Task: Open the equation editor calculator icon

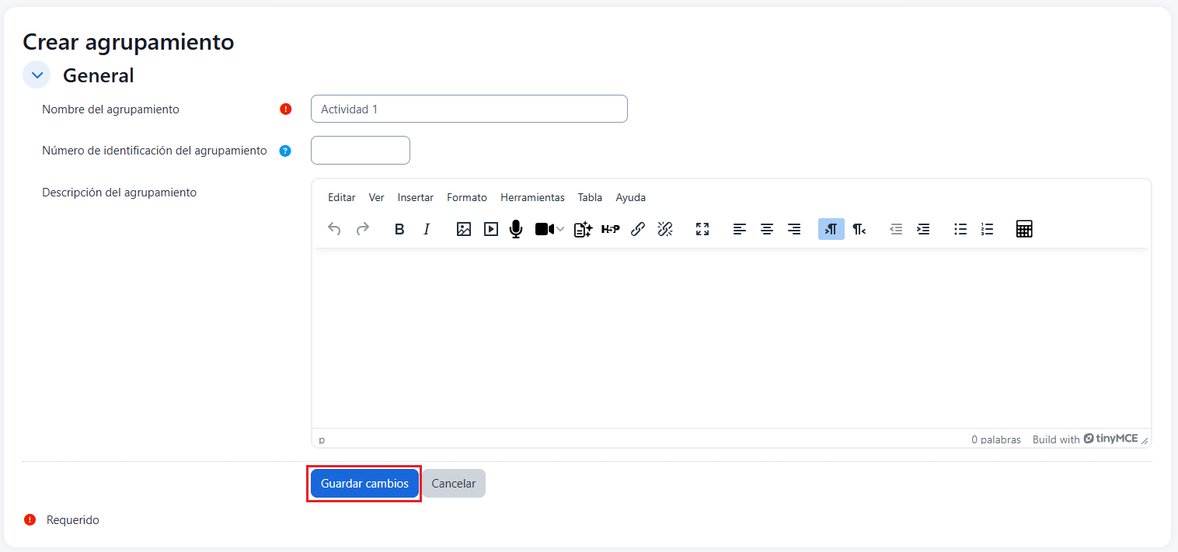Action: [x=1024, y=229]
